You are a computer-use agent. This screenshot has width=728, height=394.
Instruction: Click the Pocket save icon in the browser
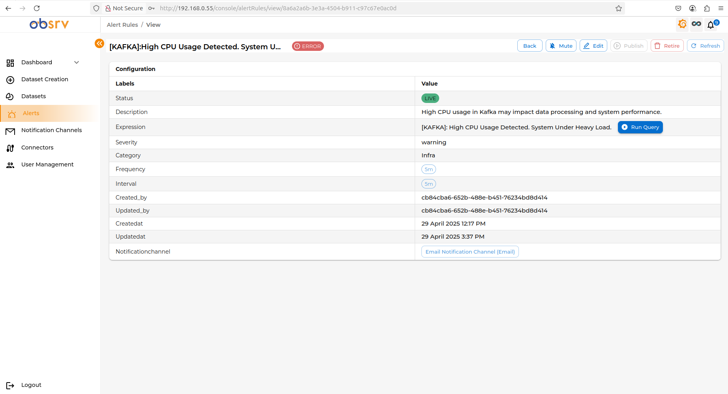tap(678, 8)
